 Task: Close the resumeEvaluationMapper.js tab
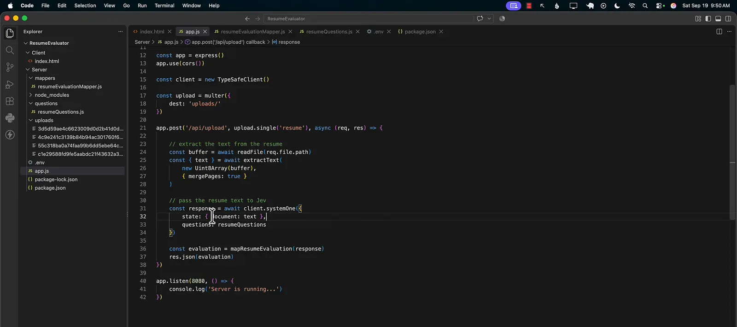[x=290, y=32]
